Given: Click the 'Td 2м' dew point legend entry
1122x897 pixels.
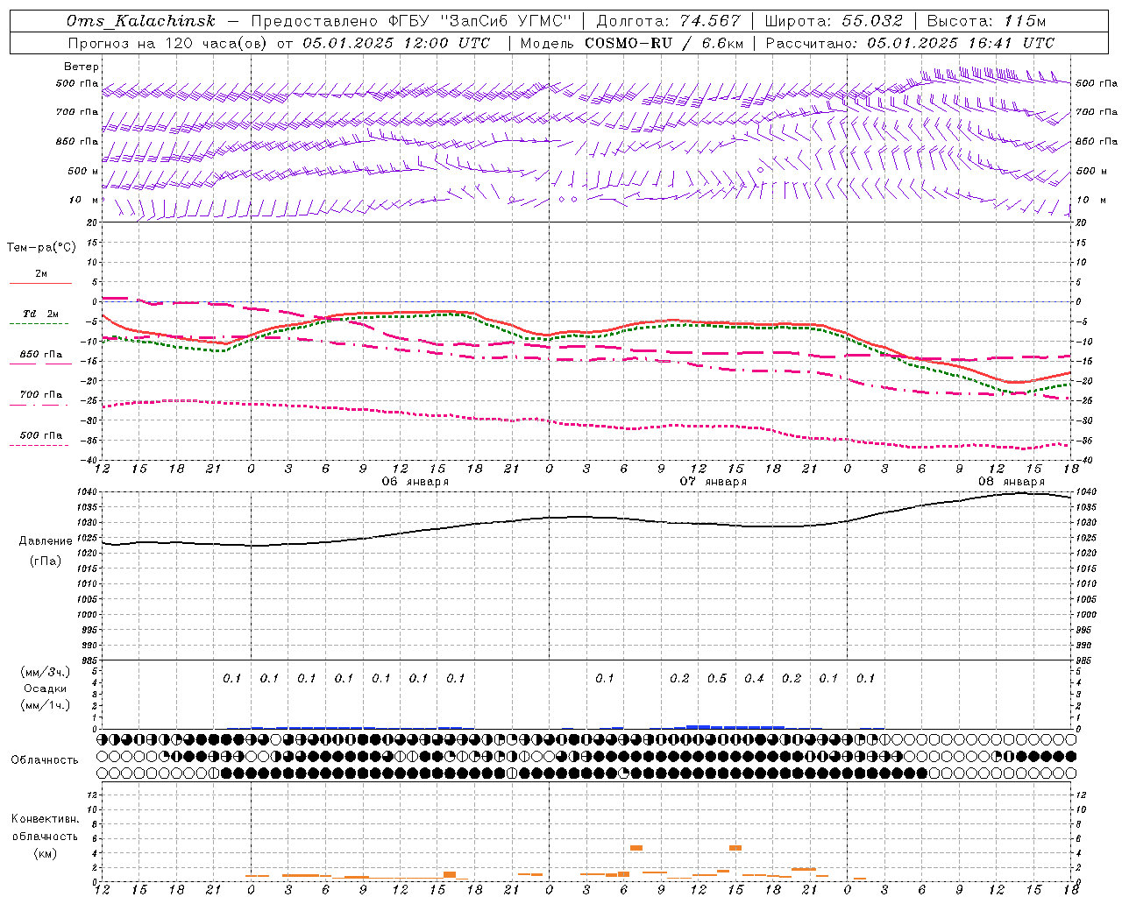Looking at the screenshot, I should [41, 314].
